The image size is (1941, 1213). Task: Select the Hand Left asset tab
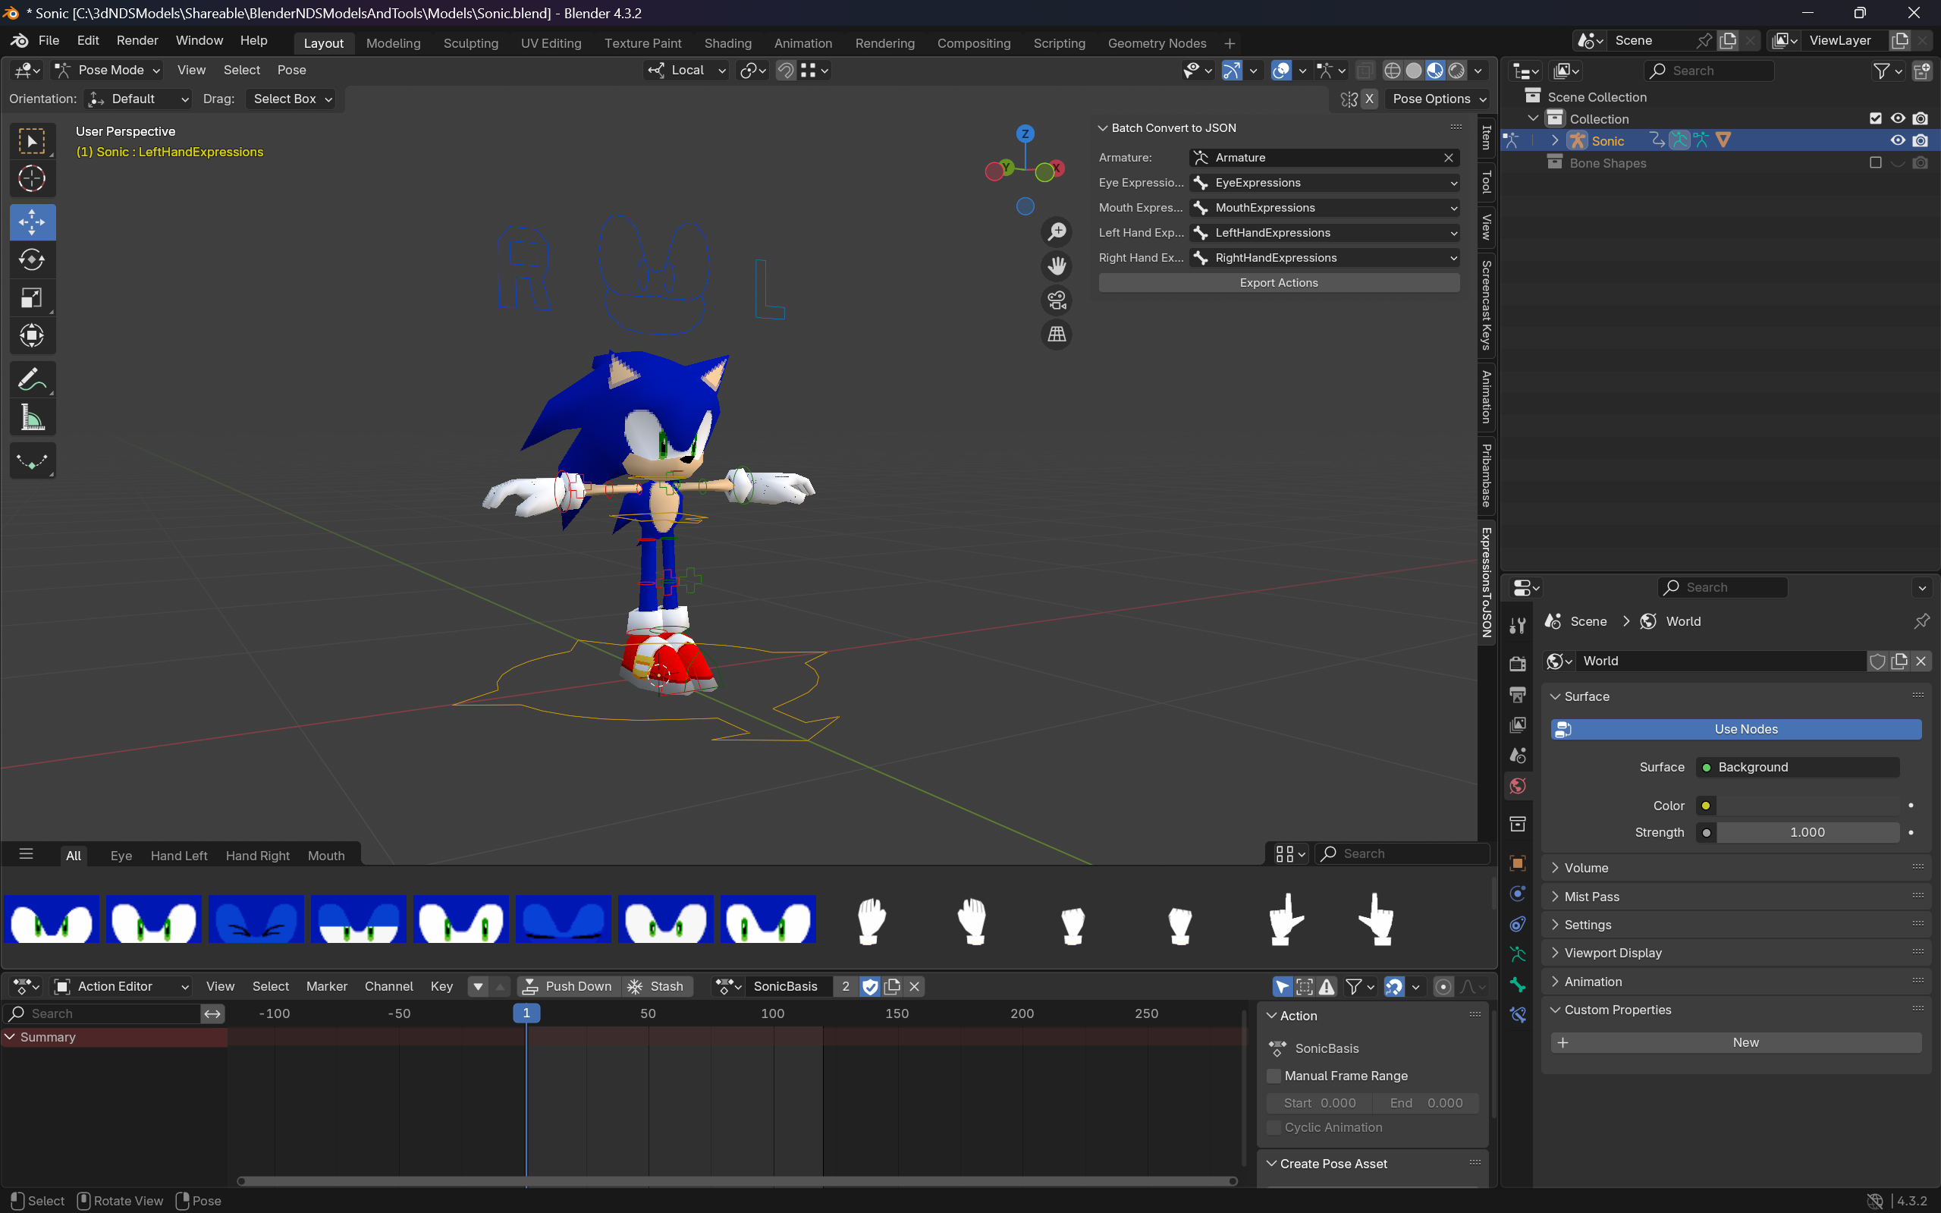[179, 855]
